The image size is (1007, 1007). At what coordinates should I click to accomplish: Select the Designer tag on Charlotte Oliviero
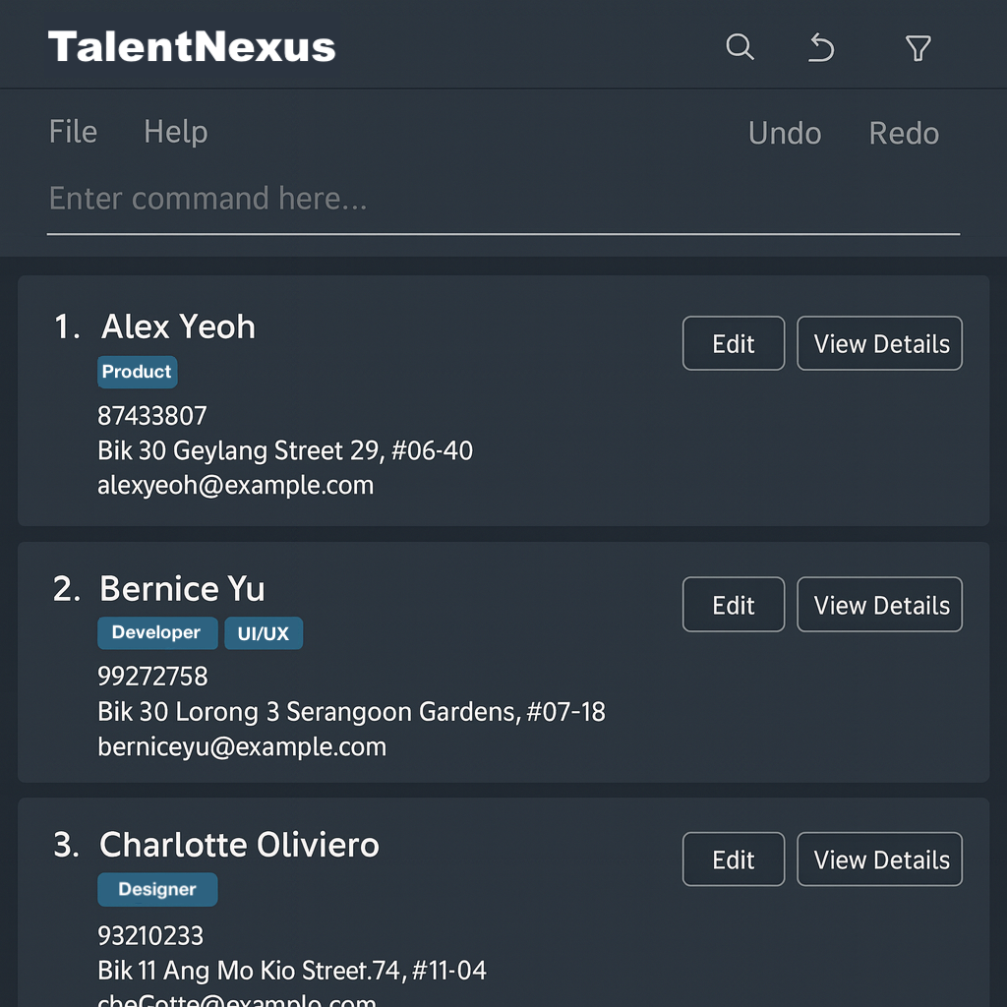pos(157,889)
